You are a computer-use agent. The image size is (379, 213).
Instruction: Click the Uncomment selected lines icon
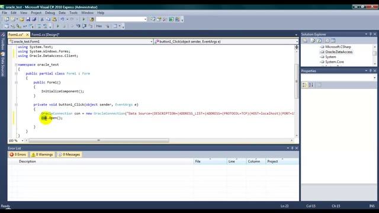pos(45,26)
